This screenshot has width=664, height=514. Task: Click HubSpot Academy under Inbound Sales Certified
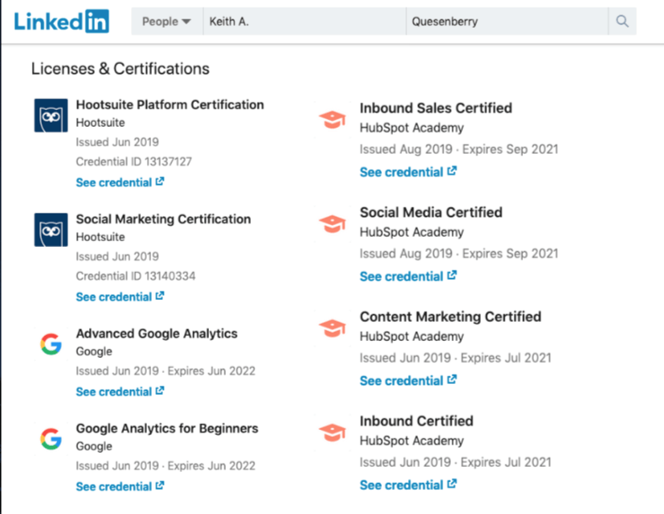[411, 128]
